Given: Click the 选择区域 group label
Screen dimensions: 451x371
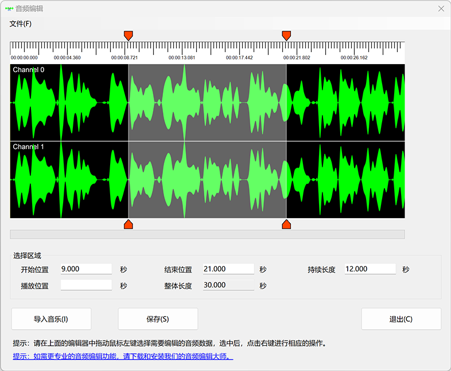Looking at the screenshot, I should click(27, 255).
